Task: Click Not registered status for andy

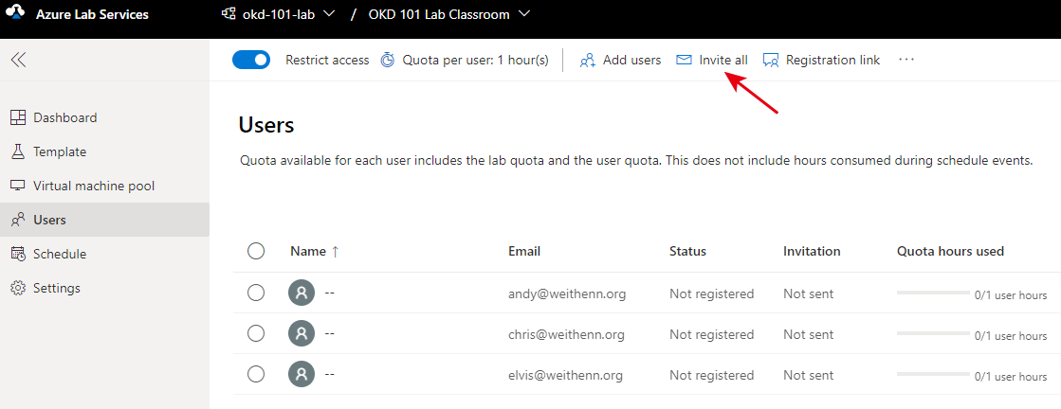Action: pos(712,294)
